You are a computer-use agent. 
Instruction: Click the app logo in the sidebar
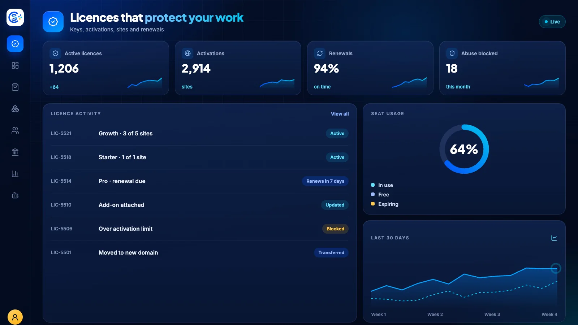pos(15,17)
